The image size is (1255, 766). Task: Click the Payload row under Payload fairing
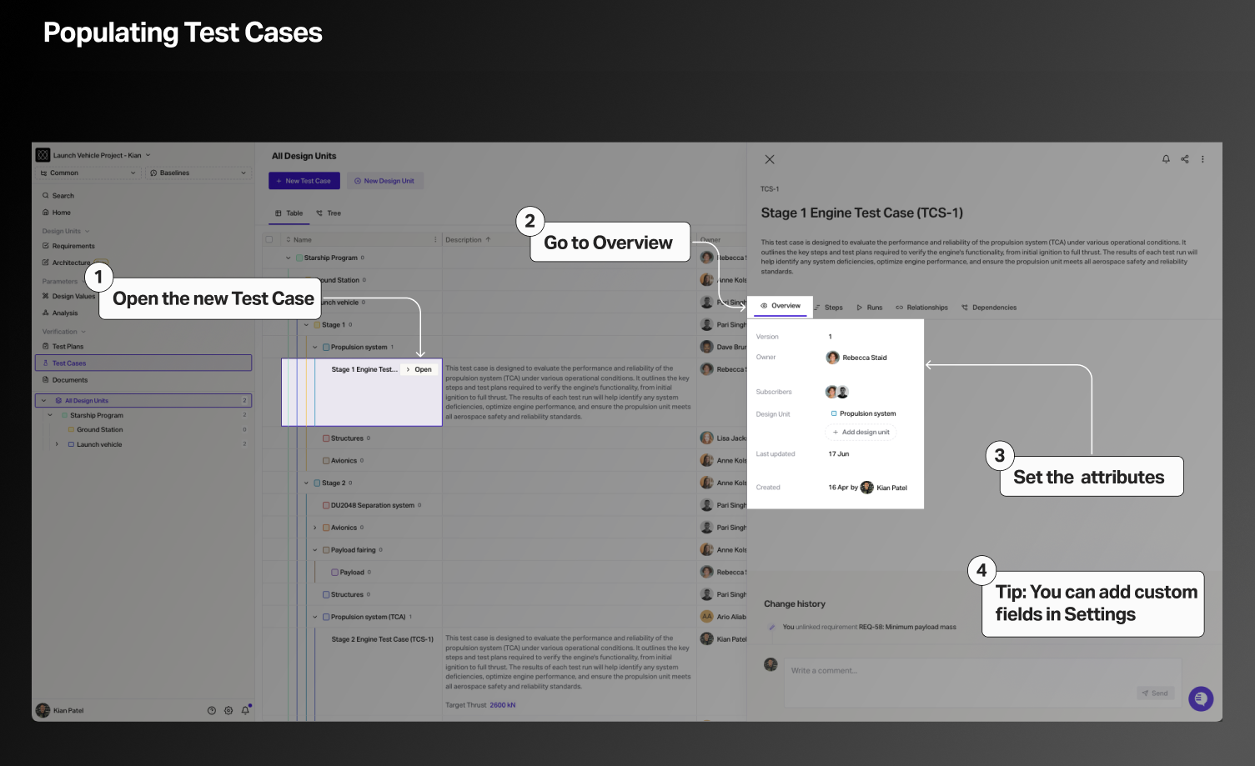(351, 573)
